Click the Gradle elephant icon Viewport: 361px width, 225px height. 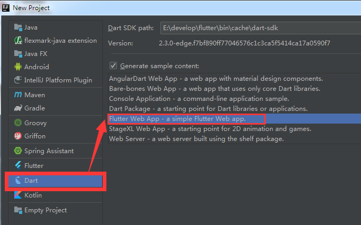click(x=18, y=108)
